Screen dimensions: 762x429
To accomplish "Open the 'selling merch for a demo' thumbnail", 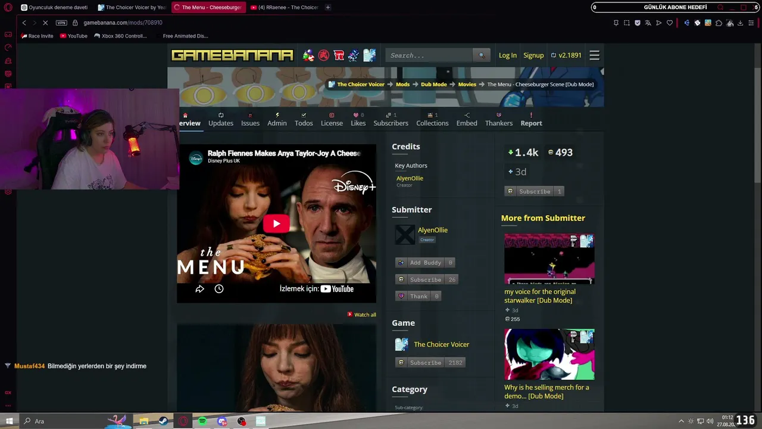I will point(549,354).
